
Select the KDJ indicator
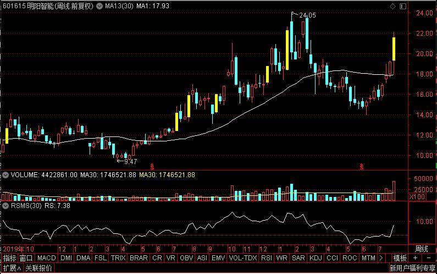tap(316, 258)
